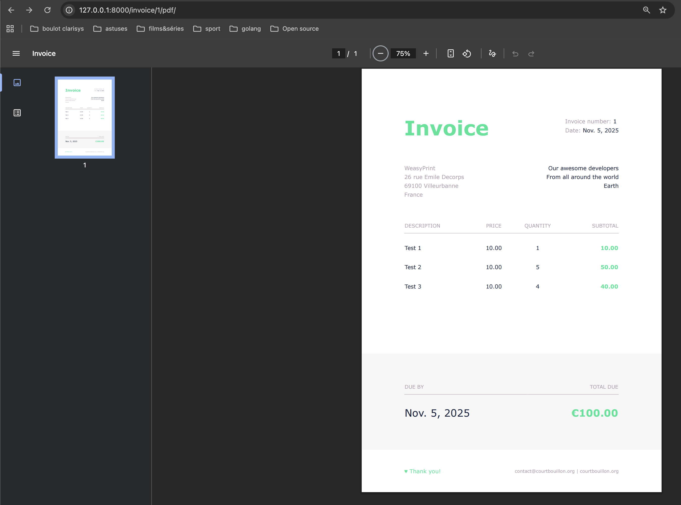
Task: Select page 1 thumbnail
Action: pyautogui.click(x=84, y=117)
